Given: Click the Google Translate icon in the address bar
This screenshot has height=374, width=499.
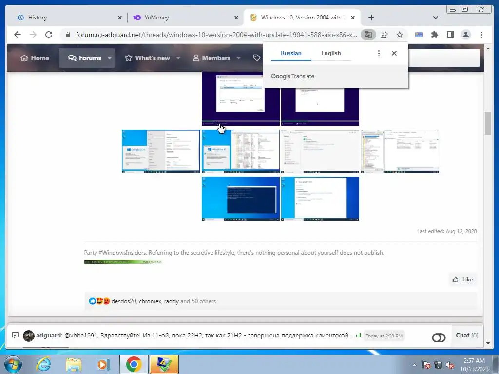Looking at the screenshot, I should pos(368,35).
